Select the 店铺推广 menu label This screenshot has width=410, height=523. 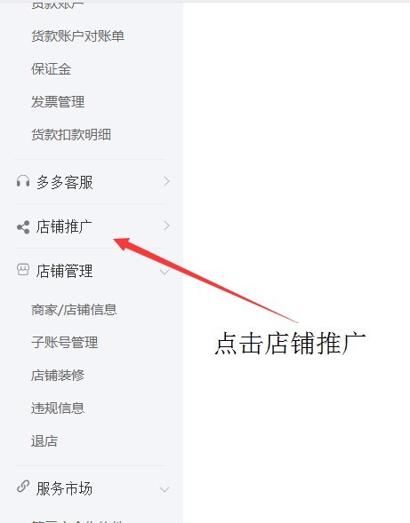(x=64, y=226)
